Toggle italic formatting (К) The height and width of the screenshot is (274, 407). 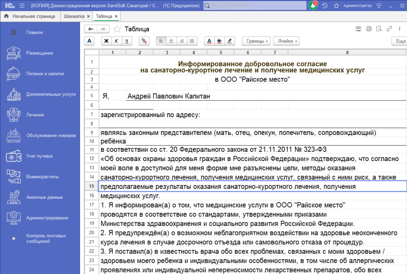click(116, 41)
